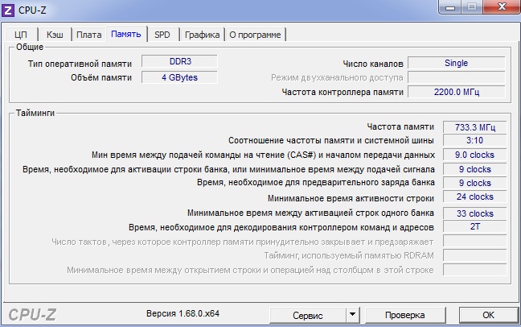The image size is (521, 327).
Task: Click the 33 clocks value
Action: point(475,213)
